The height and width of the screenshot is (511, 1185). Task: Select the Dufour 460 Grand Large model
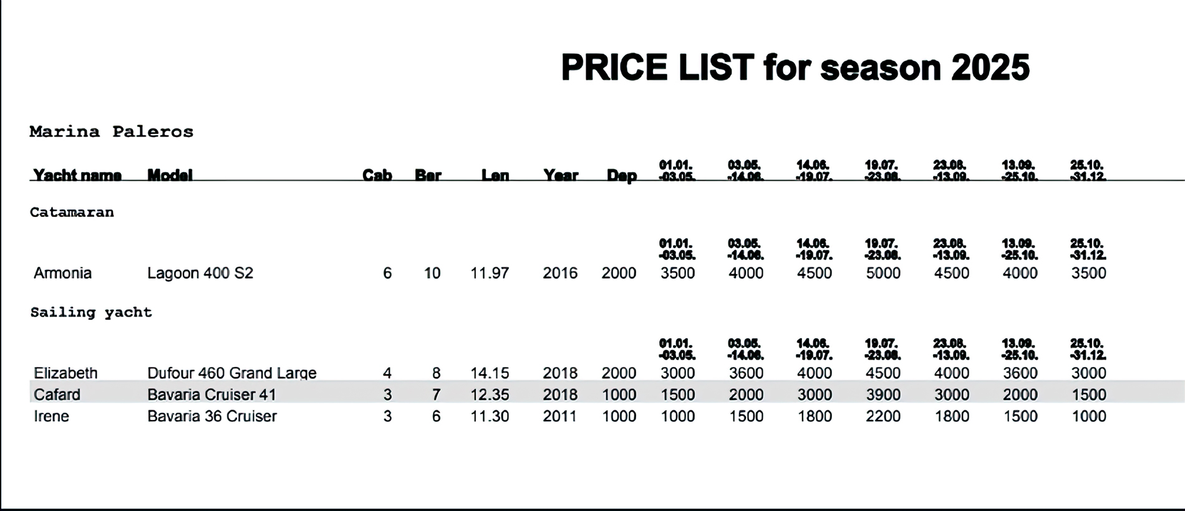coord(232,373)
